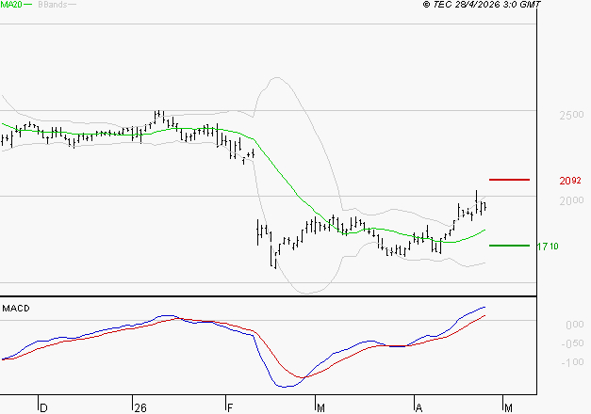Image resolution: width=591 pixels, height=414 pixels.
Task: Click the A month marker on time axis
Action: (x=419, y=408)
